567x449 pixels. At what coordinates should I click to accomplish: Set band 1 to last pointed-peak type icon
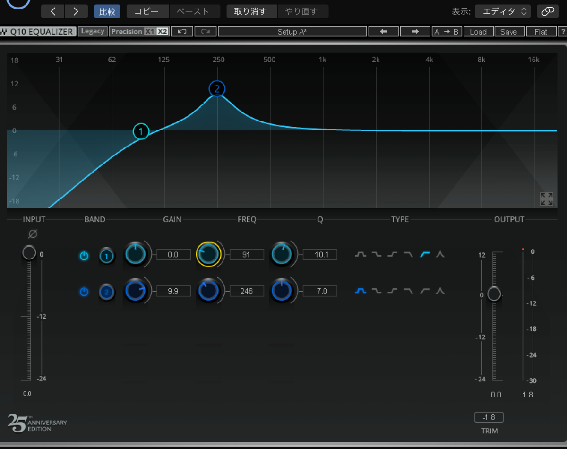(440, 255)
